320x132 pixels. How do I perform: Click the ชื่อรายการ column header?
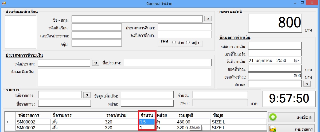click(77, 115)
